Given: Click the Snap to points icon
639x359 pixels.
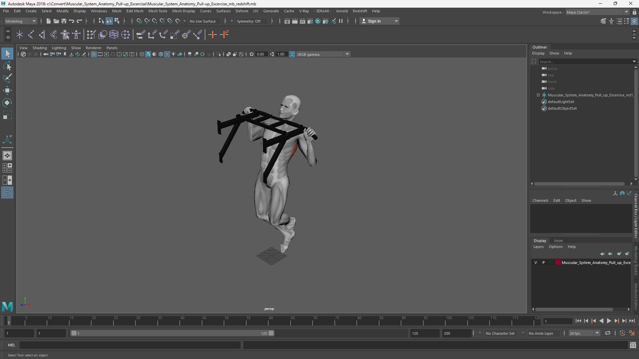Looking at the screenshot, I should tap(154, 21).
